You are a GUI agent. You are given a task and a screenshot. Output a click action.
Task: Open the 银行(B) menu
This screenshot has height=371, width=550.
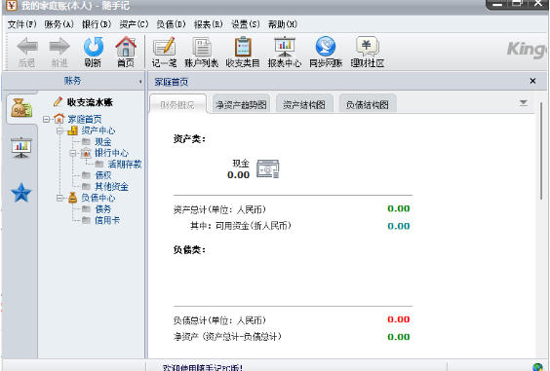pyautogui.click(x=97, y=24)
